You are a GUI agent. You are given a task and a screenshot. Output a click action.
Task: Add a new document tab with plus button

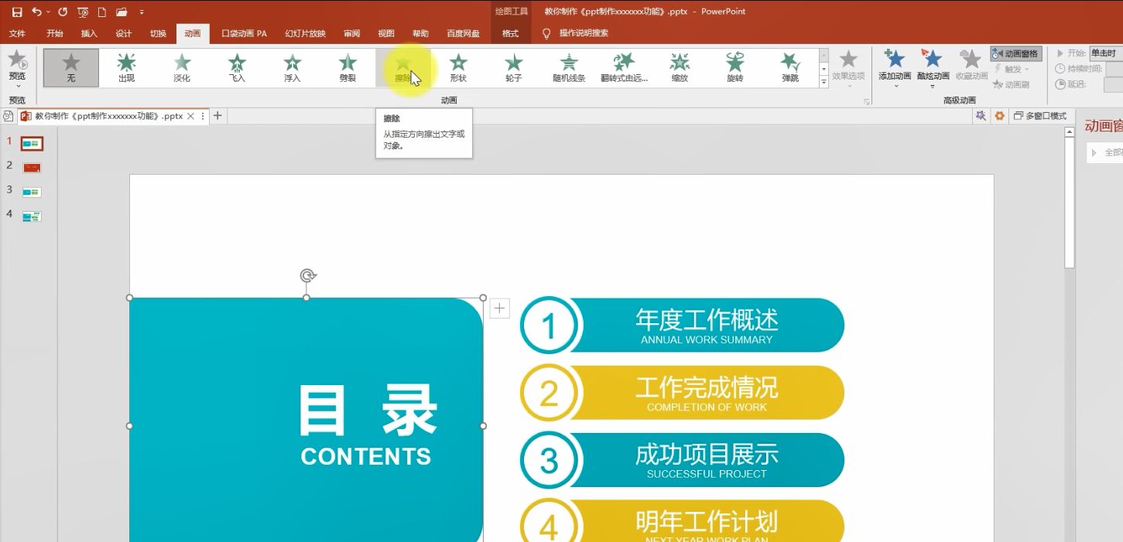coord(217,116)
